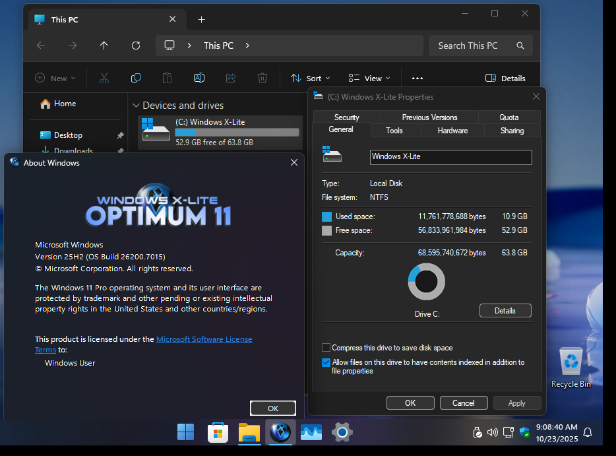Switch to the Quota tab
This screenshot has width=616, height=456.
coord(508,117)
